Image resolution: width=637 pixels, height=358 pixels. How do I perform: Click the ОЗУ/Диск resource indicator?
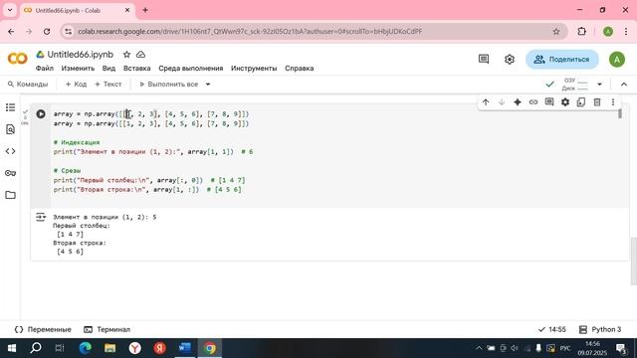(575, 84)
